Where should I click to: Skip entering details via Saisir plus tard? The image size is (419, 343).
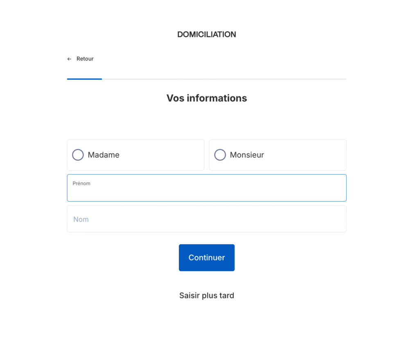(207, 295)
